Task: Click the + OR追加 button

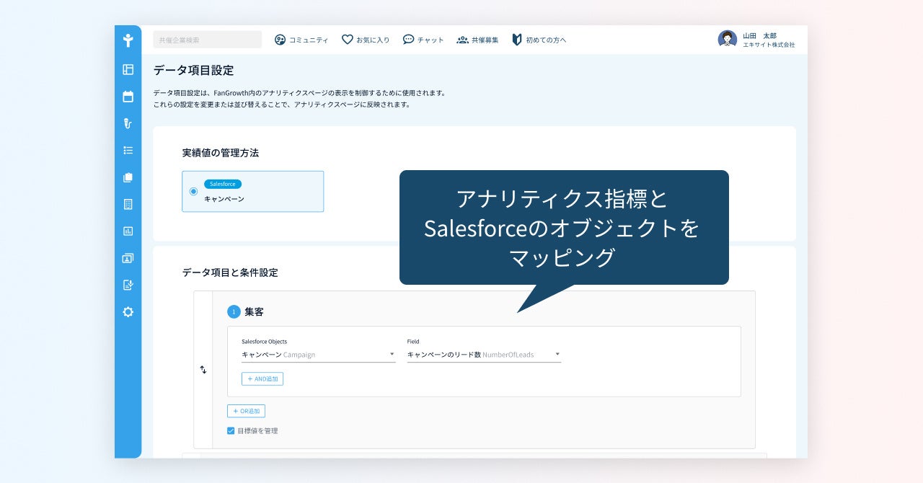Action: coord(246,411)
